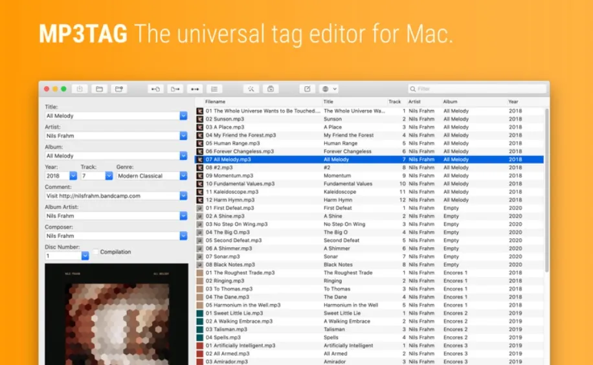Screen dimensions: 593x365
Task: Select the file 02 Ringing.mp3
Action: click(225, 281)
